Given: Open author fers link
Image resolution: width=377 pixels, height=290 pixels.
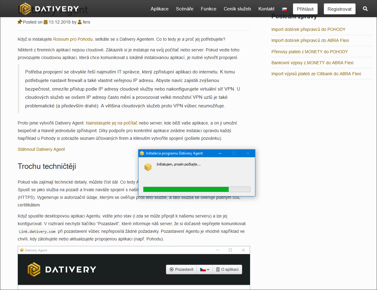Looking at the screenshot, I should (x=87, y=22).
